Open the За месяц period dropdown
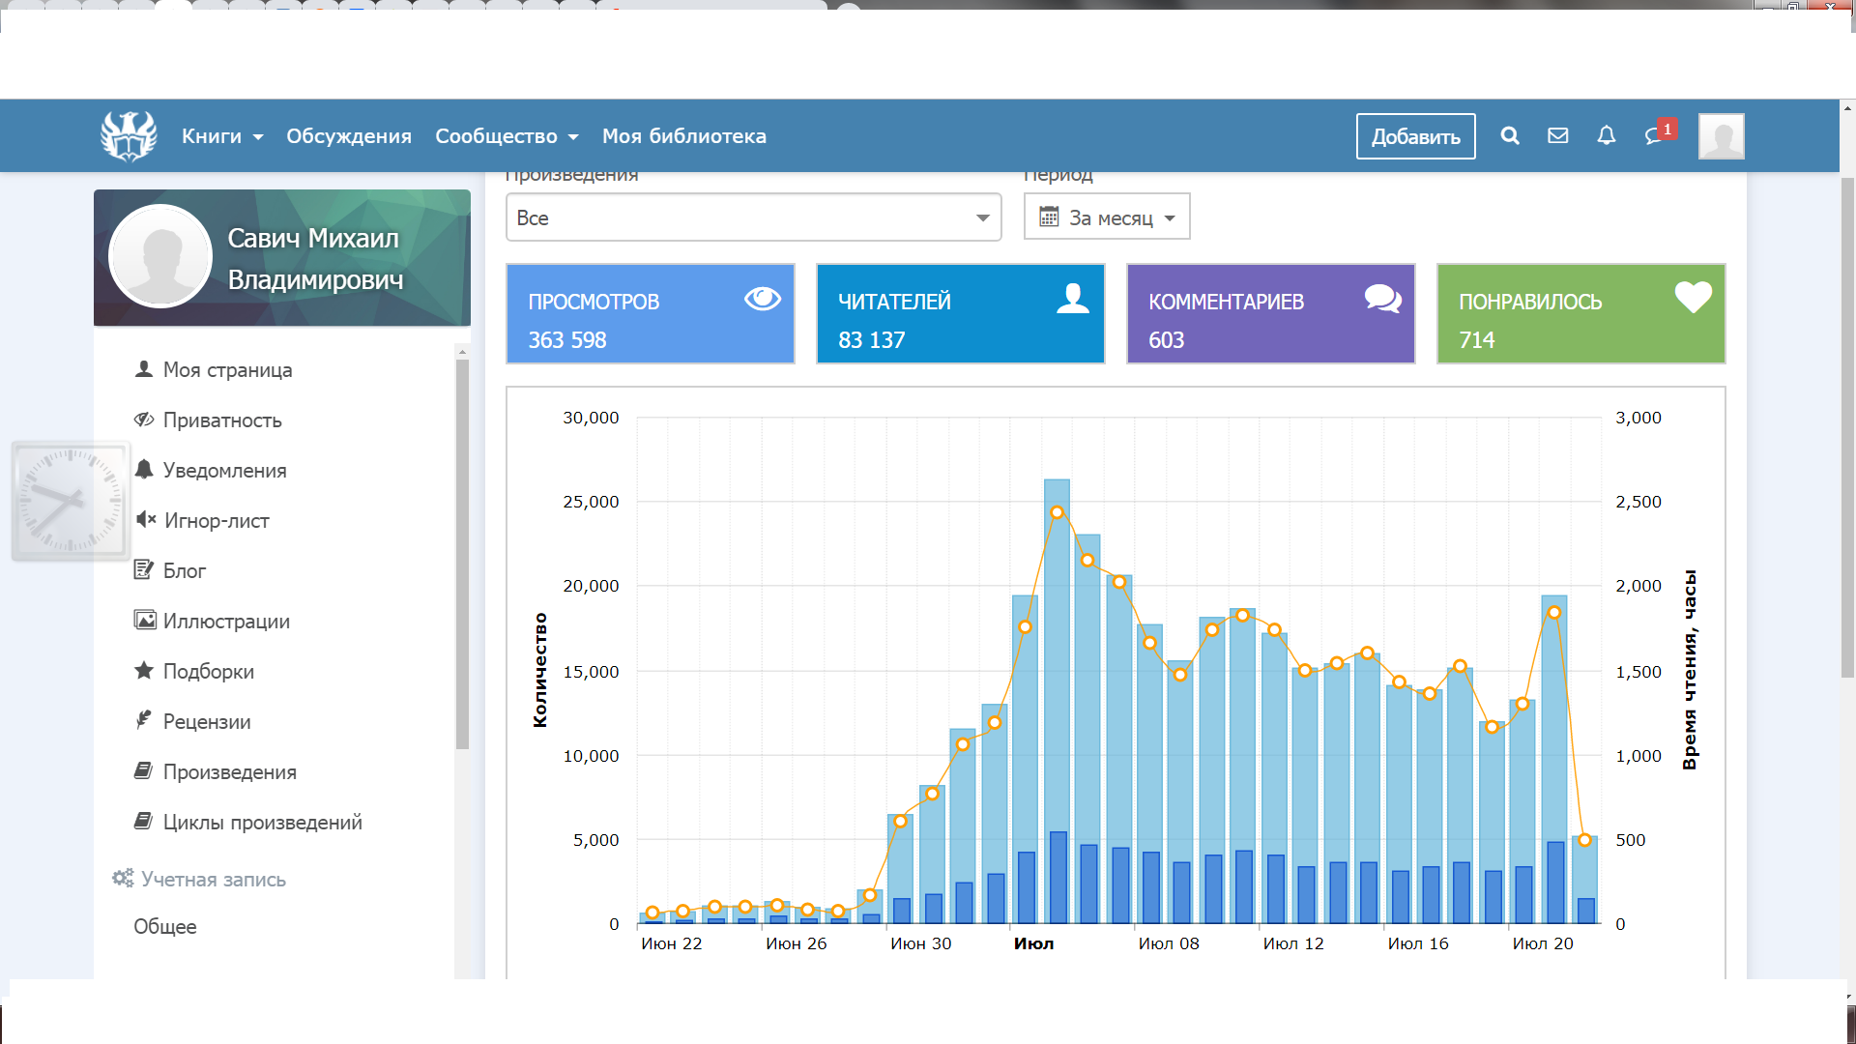 [1107, 217]
